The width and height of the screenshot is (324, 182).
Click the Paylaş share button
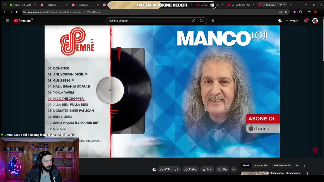click(190, 169)
